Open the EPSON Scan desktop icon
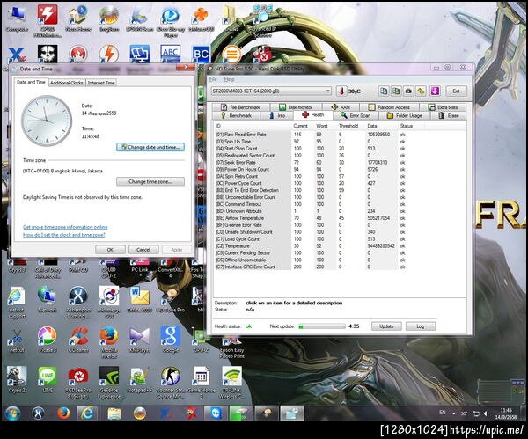Viewport: 528px width, 439px height. 139,18
